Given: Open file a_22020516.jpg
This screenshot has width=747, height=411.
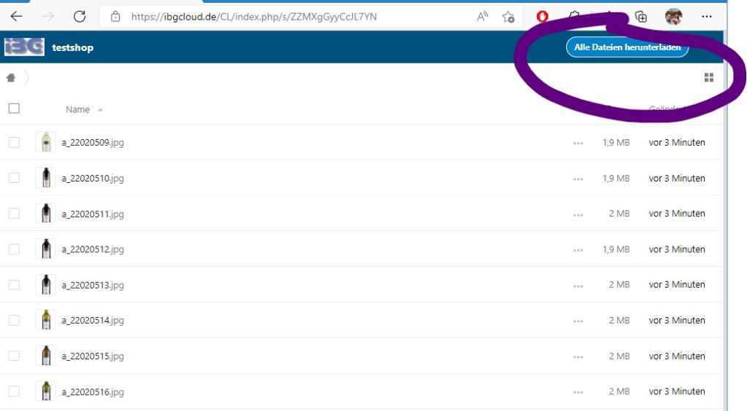Looking at the screenshot, I should pyautogui.click(x=93, y=392).
